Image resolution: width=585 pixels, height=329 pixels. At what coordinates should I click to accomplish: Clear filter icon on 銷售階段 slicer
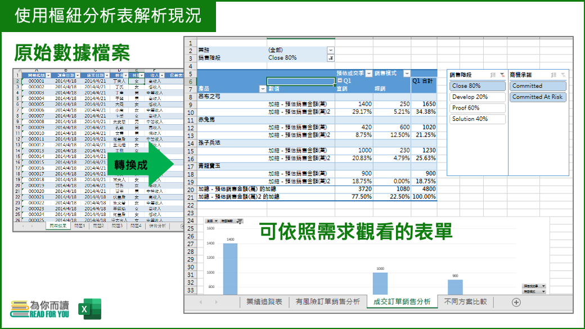502,75
